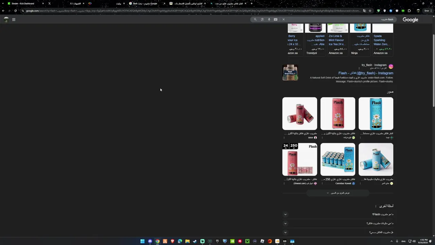Open Spada Sparkling Water Zero product
435x245 pixels.
tap(383, 40)
